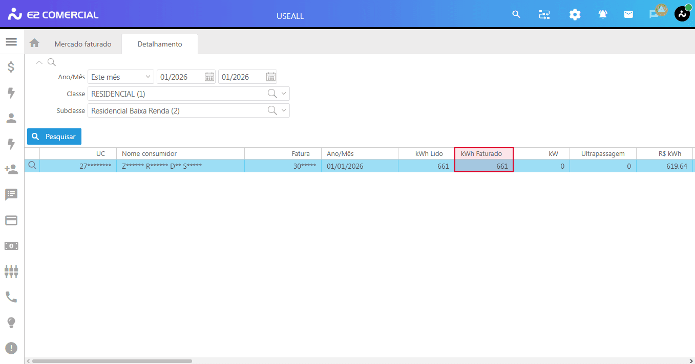Click the home icon tab

coord(34,43)
